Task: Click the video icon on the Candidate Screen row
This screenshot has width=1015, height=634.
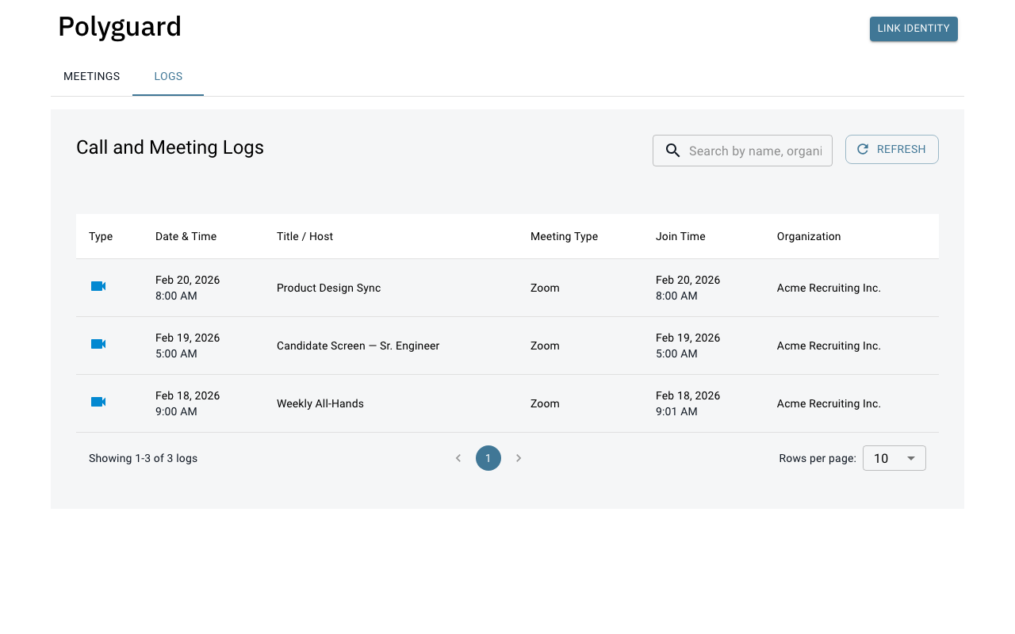Action: coord(98,344)
